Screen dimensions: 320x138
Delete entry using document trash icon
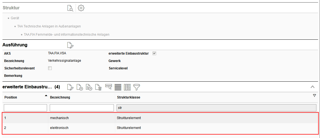(98, 87)
